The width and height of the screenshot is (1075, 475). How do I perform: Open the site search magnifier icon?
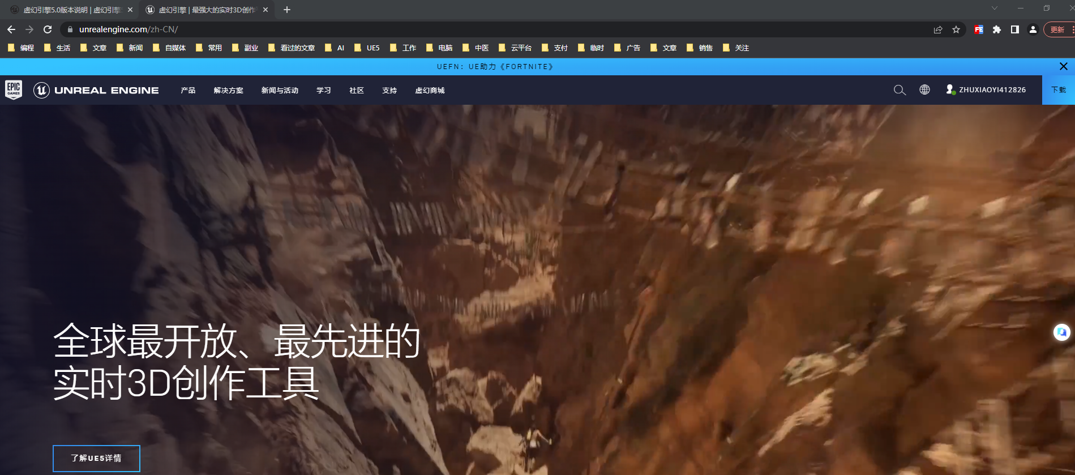900,90
